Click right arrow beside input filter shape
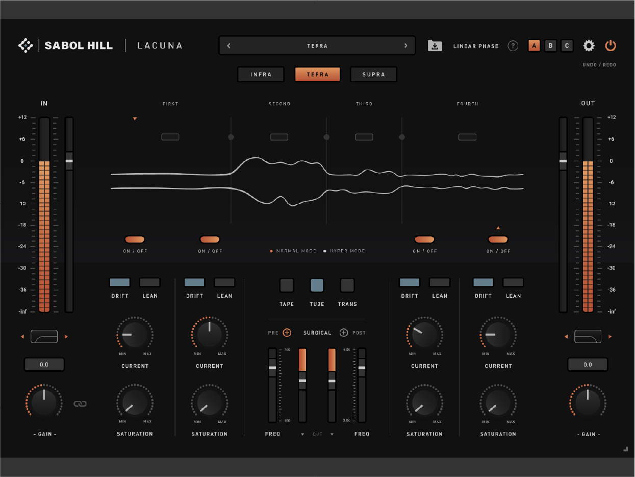635x477 pixels. coord(66,337)
